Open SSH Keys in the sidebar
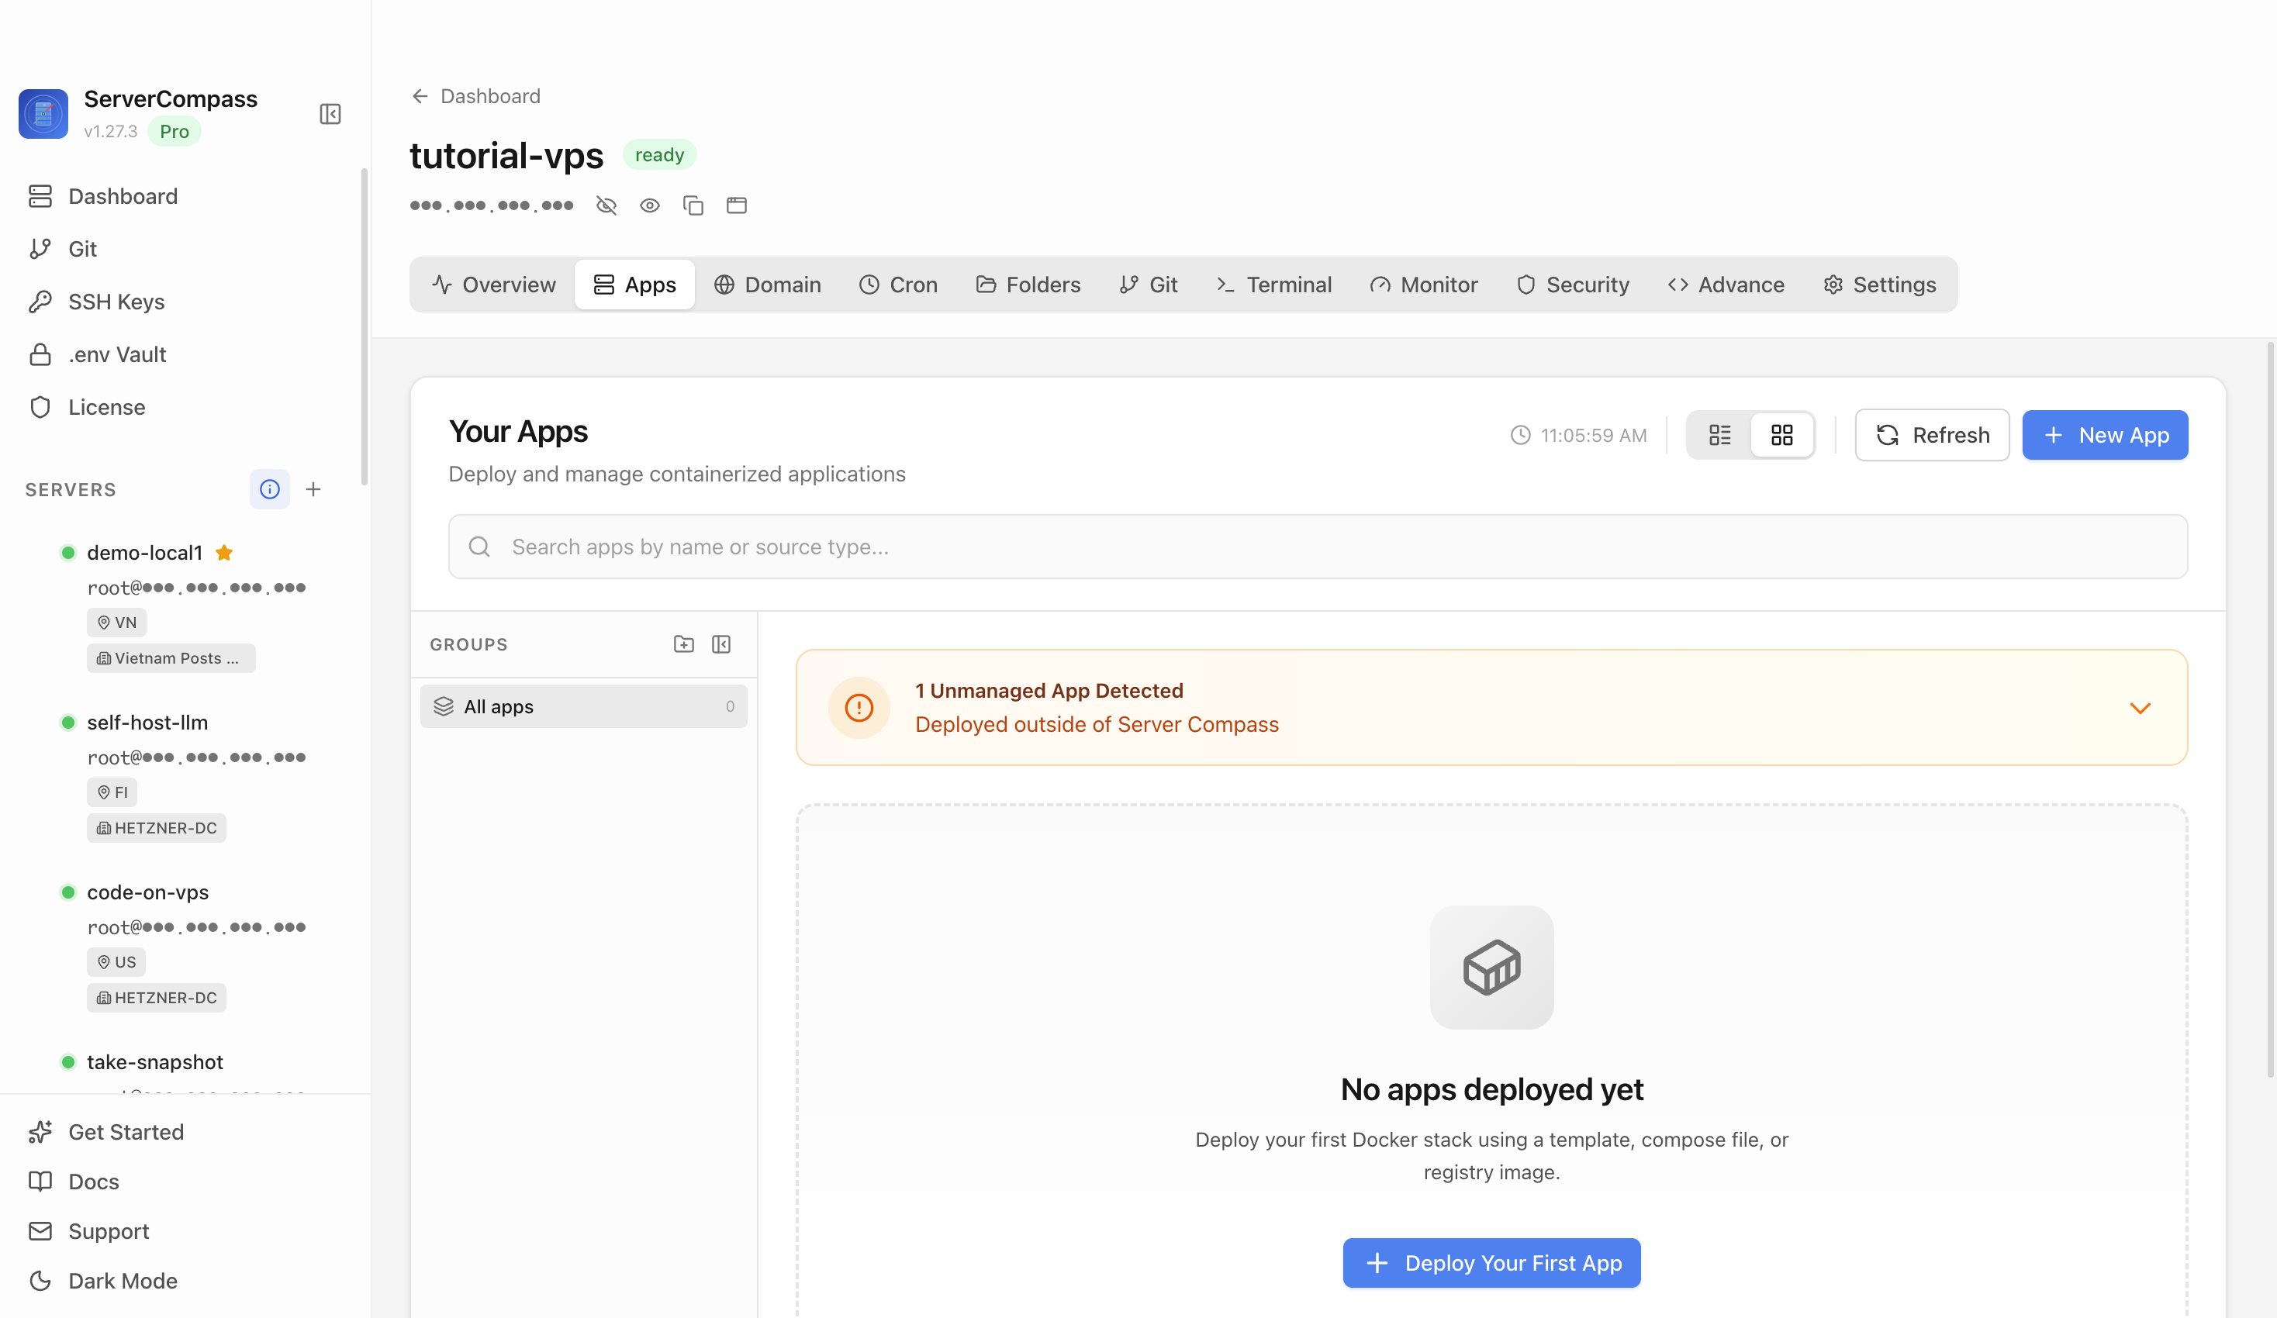2277x1318 pixels. [97, 302]
